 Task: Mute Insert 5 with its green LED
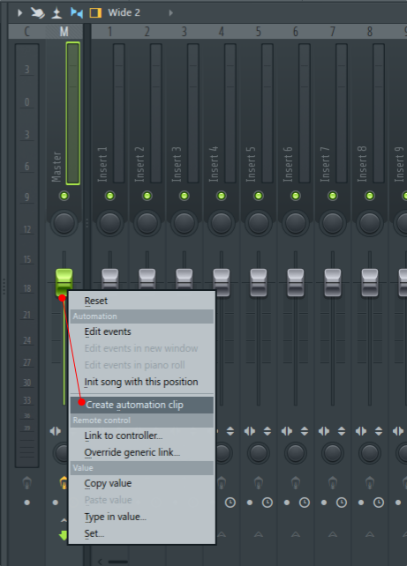tap(259, 196)
